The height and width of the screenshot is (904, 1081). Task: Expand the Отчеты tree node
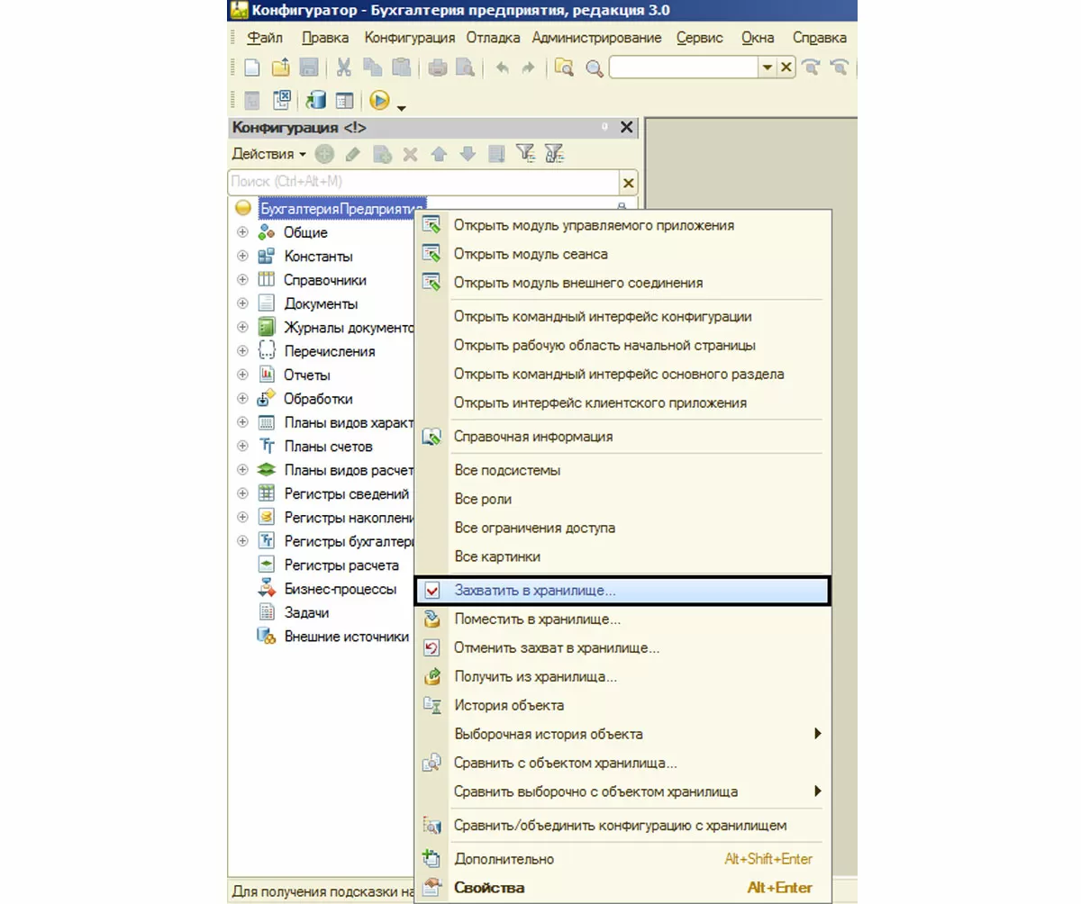click(x=242, y=375)
